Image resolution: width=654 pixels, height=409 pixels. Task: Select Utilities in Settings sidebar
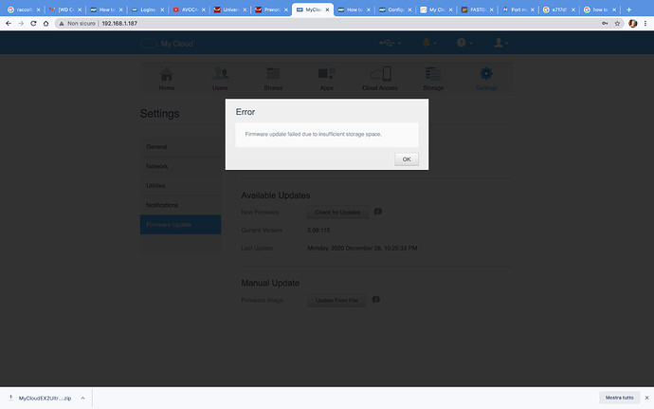(x=180, y=185)
